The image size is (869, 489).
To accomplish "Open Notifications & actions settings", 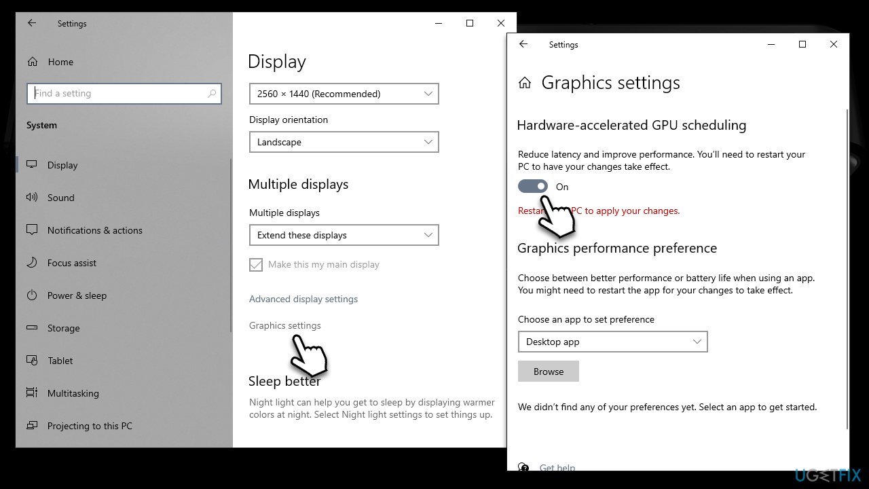I will 94,230.
